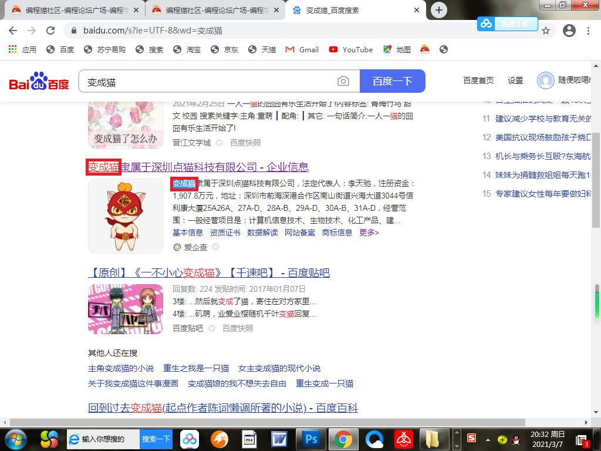Click the taskbar 输入你想搜的 search box

103,439
